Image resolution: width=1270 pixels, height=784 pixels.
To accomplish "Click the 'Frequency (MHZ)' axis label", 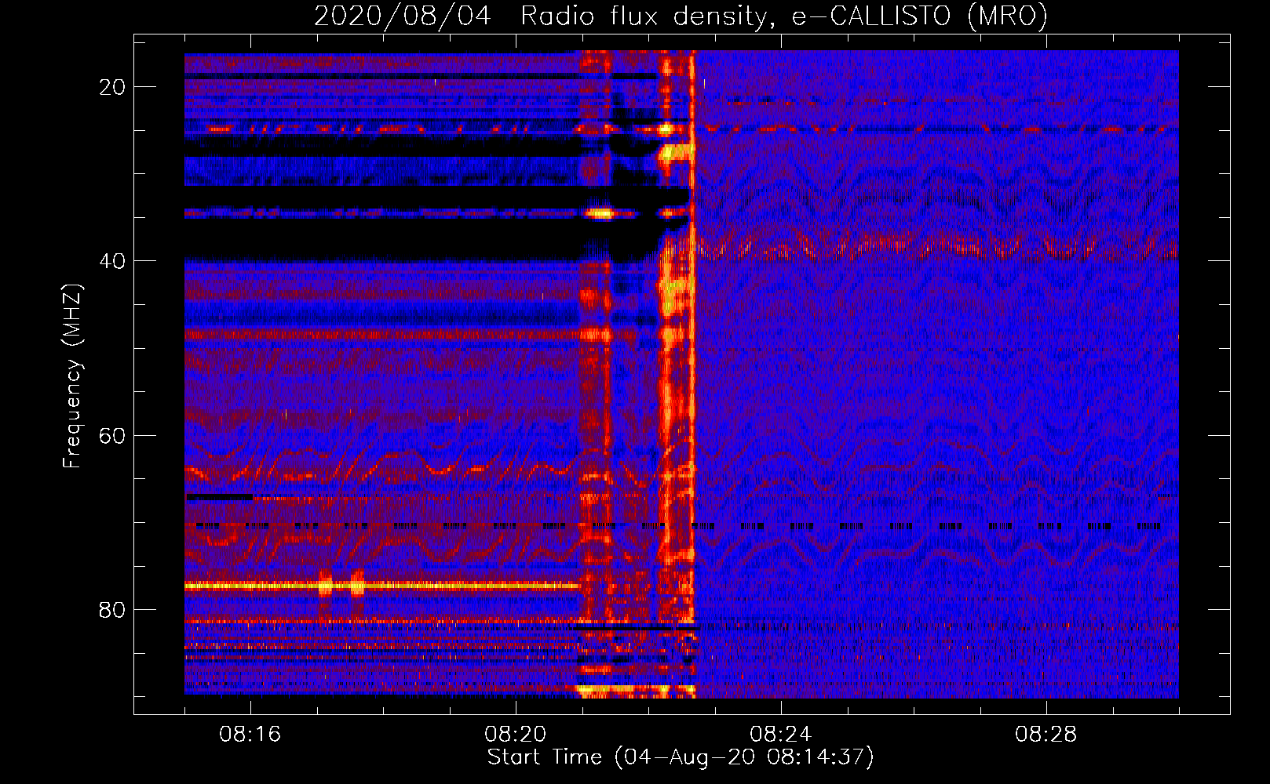I will [x=72, y=376].
